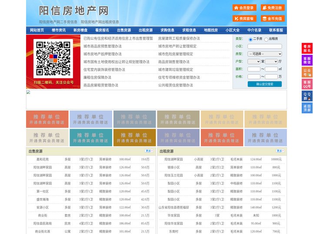Open the 商品房销售管理办法 link
This screenshot has width=313, height=234.
coord(174,62)
